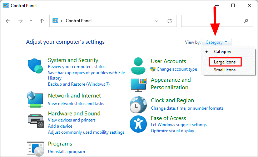Click the search magnifier icon
Image resolution: width=258 pixels, height=157 pixels.
[246, 21]
